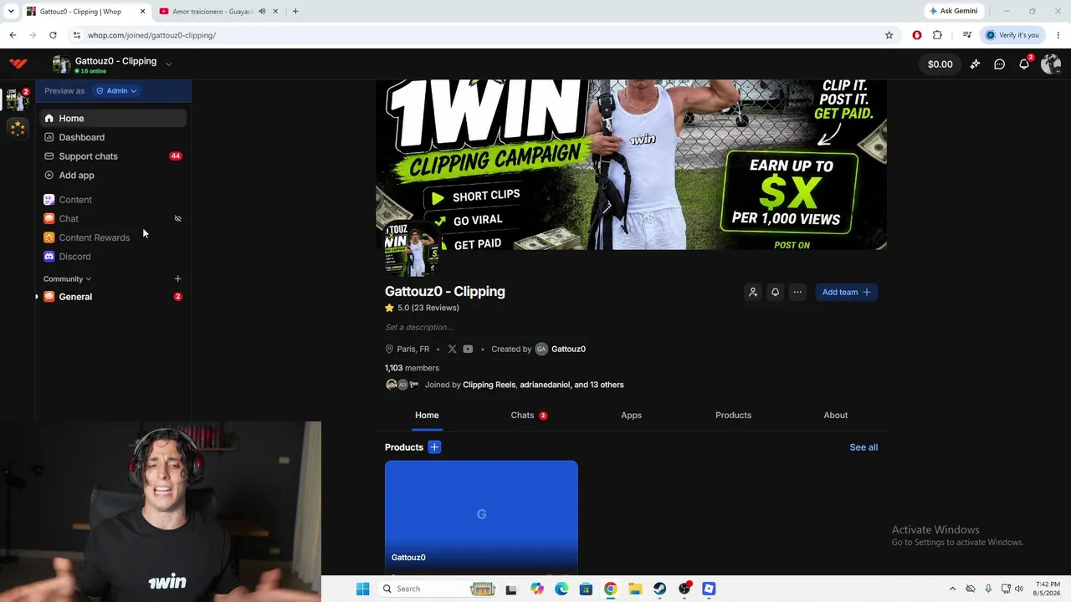
Task: Go to Dashboard in the sidebar
Action: tap(113, 137)
